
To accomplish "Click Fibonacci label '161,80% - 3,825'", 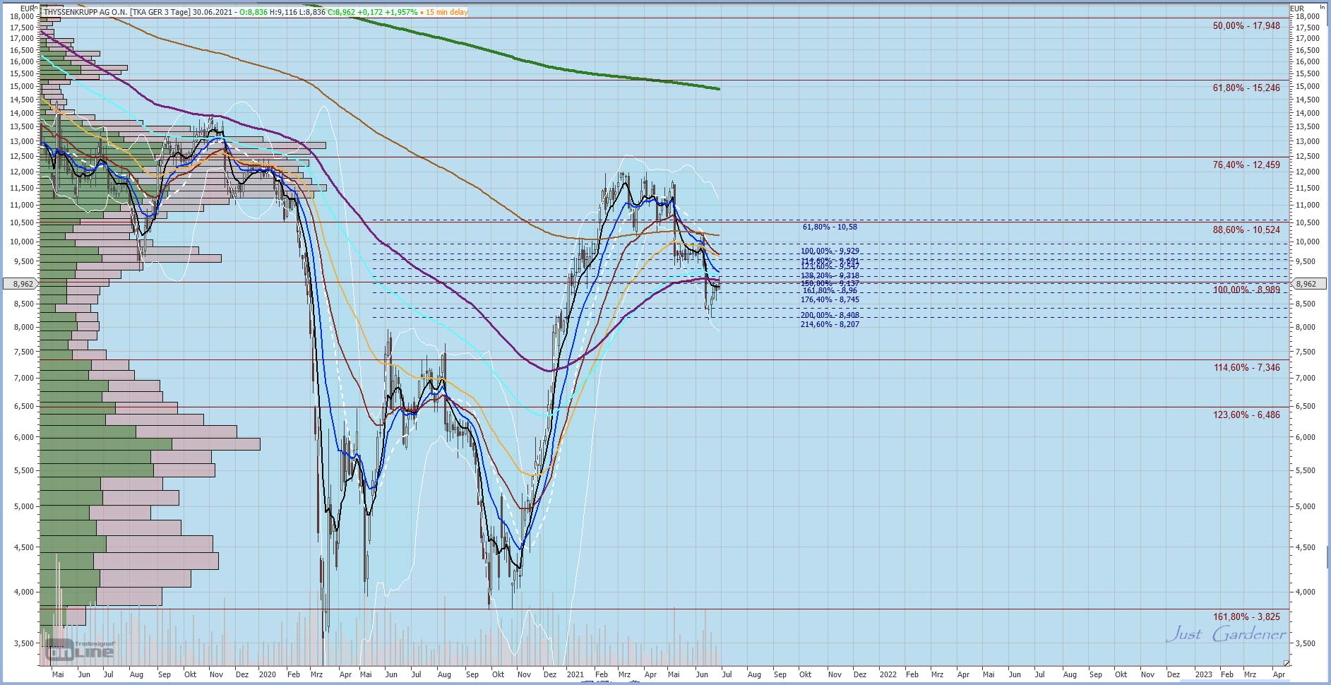I will [x=1246, y=617].
